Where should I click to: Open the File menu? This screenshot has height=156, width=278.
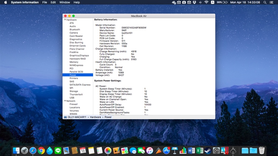45,2
